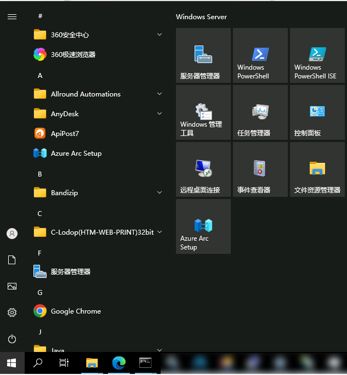The height and width of the screenshot is (375, 347).
Task: Expand the C-Lodop(HTM-WEB-PRINT)32bit folder chevron
Action: click(x=160, y=232)
